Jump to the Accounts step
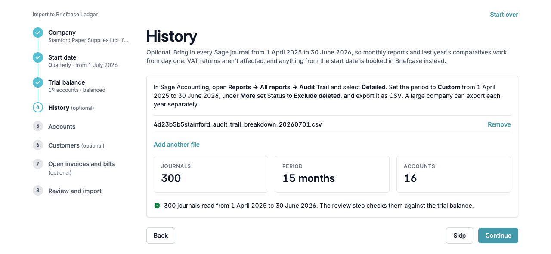The height and width of the screenshot is (254, 551). tap(62, 127)
